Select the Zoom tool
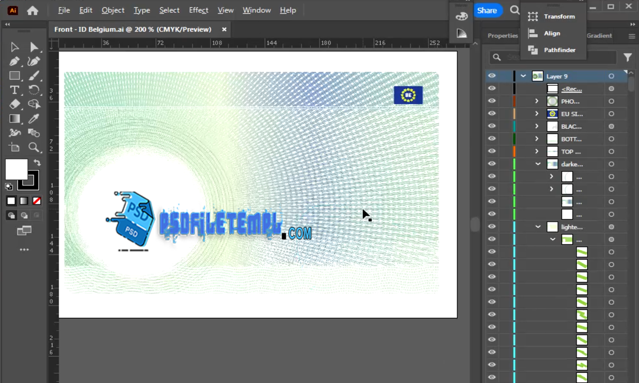The width and height of the screenshot is (639, 383). coord(34,147)
